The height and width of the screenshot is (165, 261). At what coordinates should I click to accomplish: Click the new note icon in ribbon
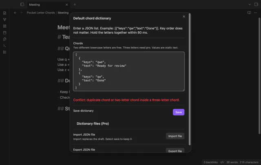click(4, 13)
